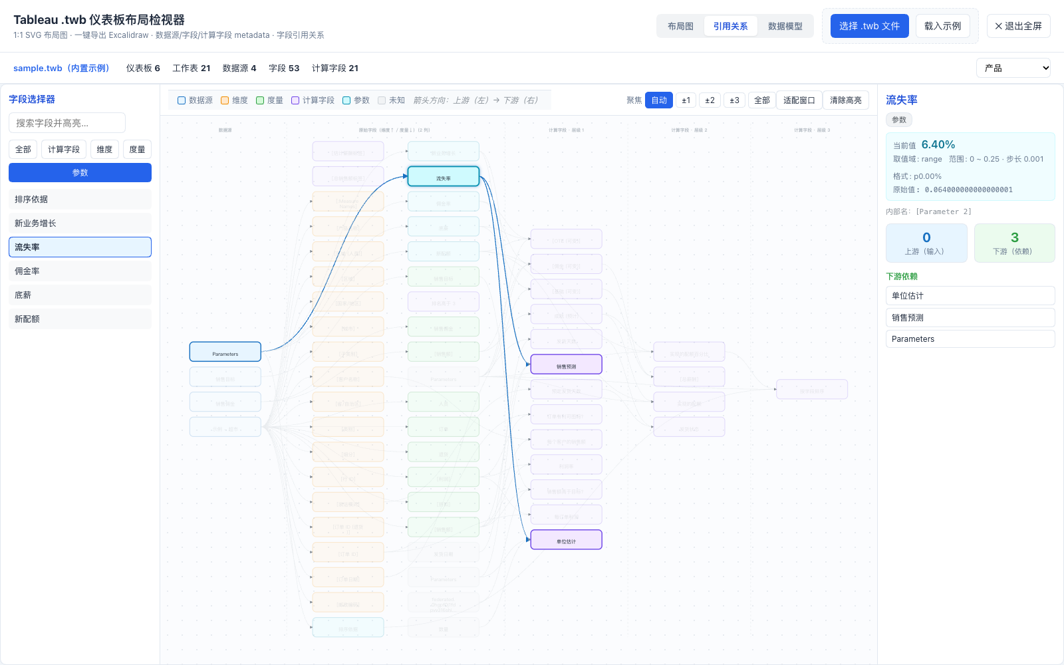Click 退出全屏 with X icon

pos(1018,26)
